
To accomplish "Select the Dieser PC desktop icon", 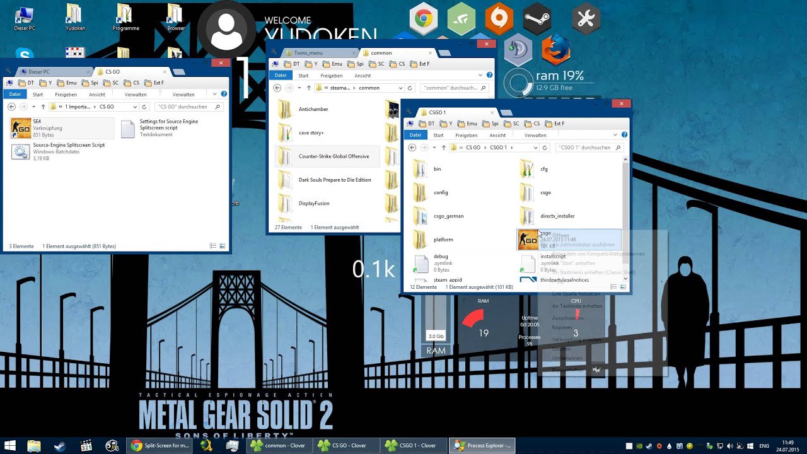I will pos(25,18).
